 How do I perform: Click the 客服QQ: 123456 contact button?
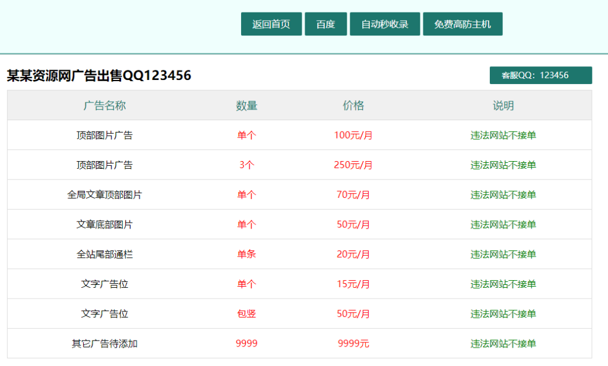click(x=541, y=75)
